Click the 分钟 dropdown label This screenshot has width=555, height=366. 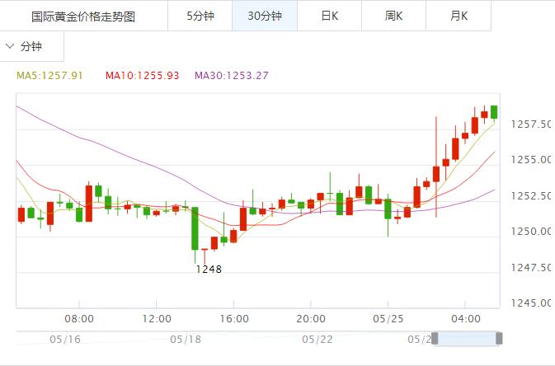31,47
